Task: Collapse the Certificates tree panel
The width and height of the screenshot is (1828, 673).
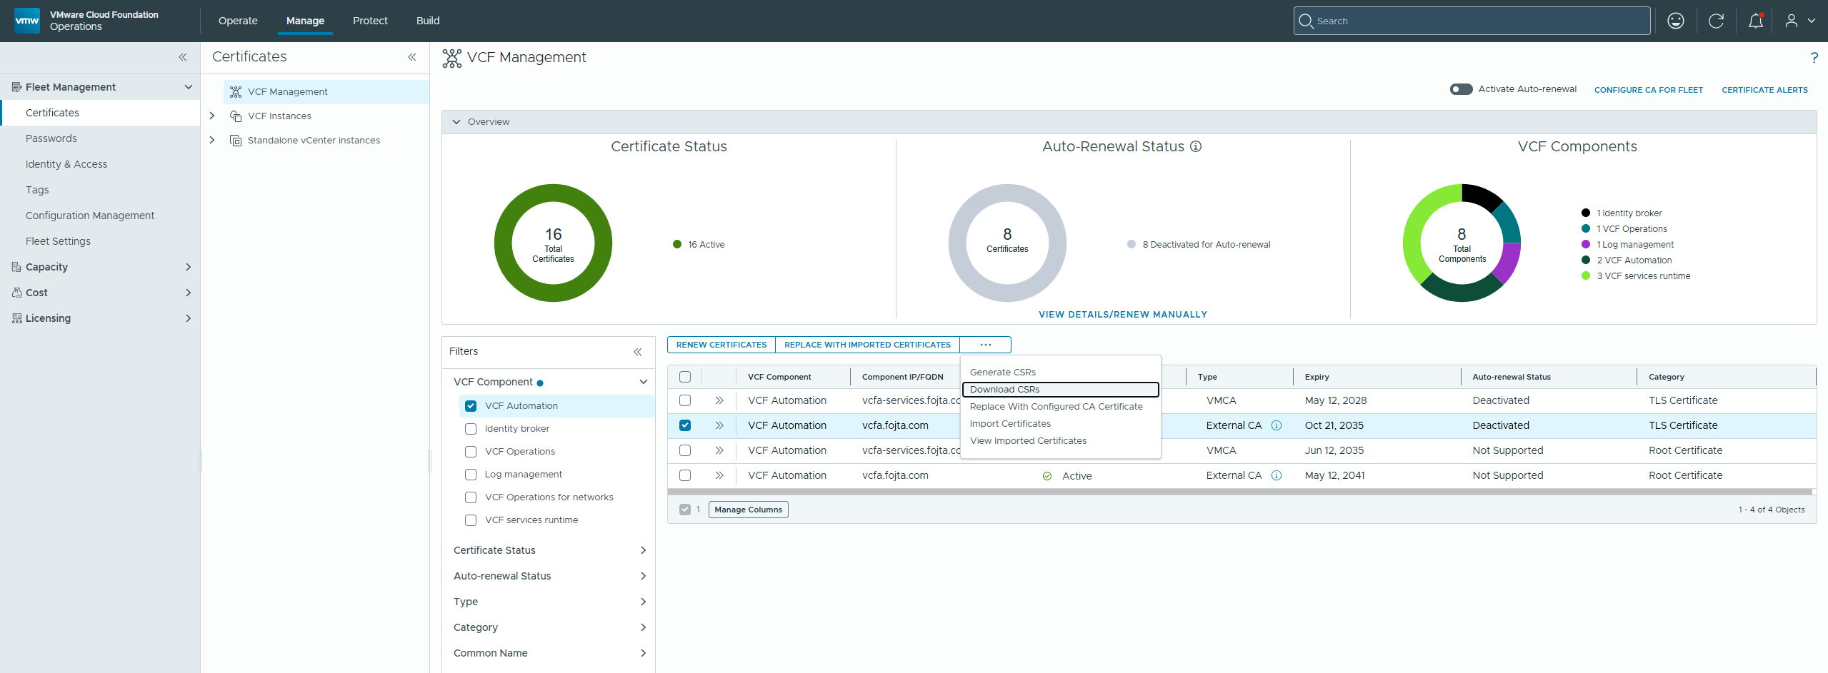Action: 412,57
